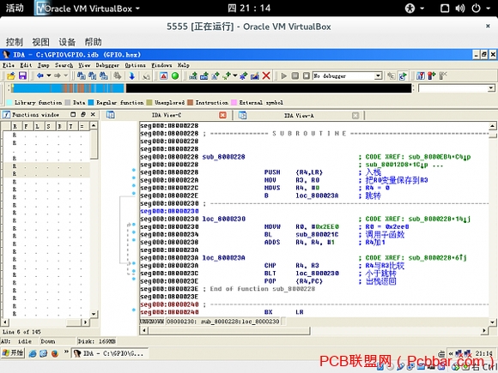498x373 pixels.
Task: Open the Jump menu in IDA
Action: click(43, 65)
